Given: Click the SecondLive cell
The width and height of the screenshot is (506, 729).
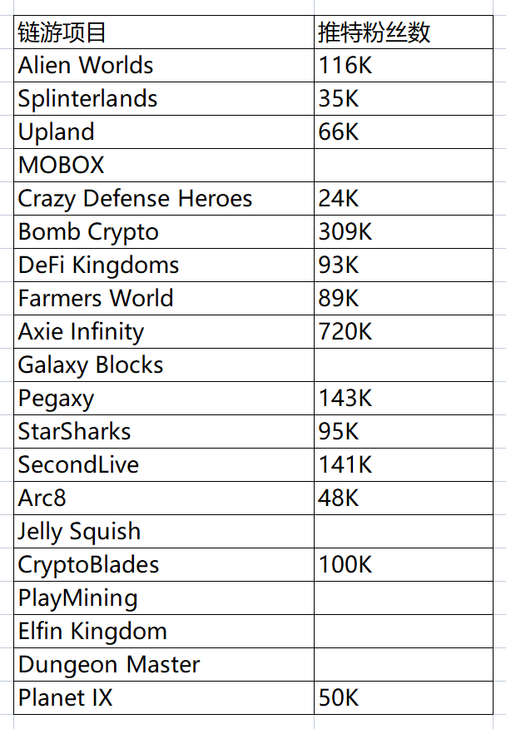Looking at the screenshot, I should [164, 465].
